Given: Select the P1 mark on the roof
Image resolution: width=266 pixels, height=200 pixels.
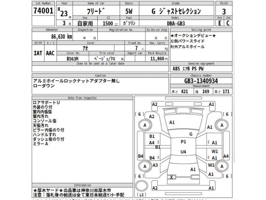Looking at the screenshot, I should [183, 142].
